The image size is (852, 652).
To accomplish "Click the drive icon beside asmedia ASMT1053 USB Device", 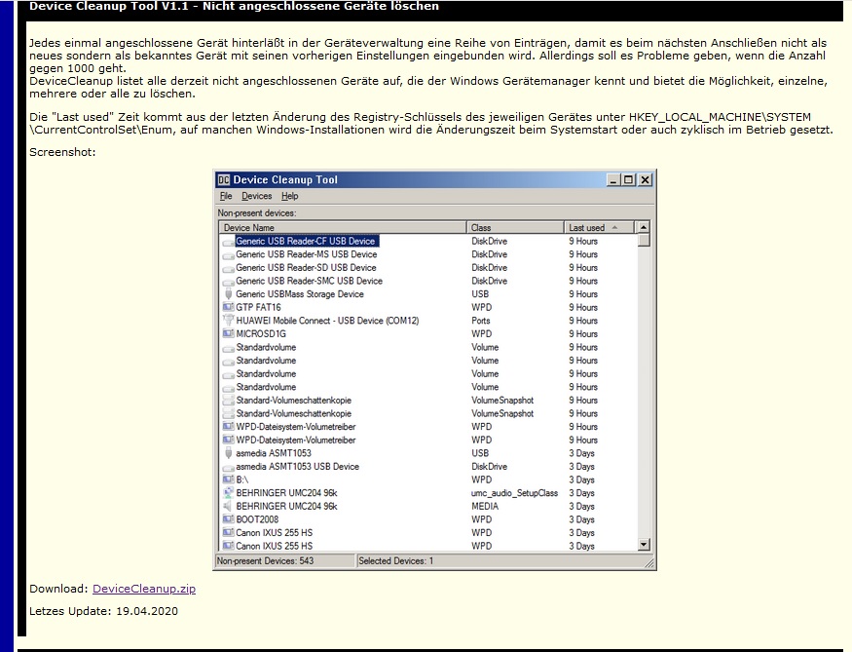I will [x=228, y=468].
